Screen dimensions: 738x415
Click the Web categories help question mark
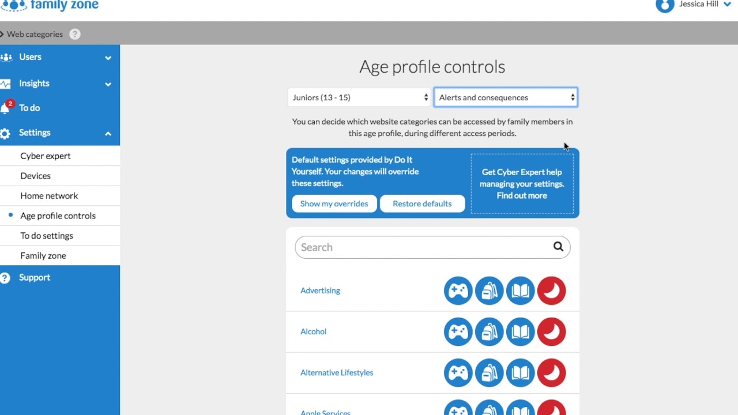[x=75, y=34]
